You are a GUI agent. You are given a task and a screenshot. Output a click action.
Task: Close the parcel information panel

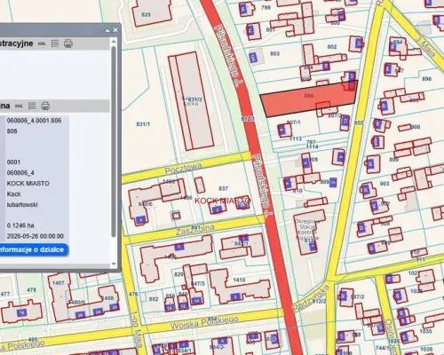coord(115,30)
